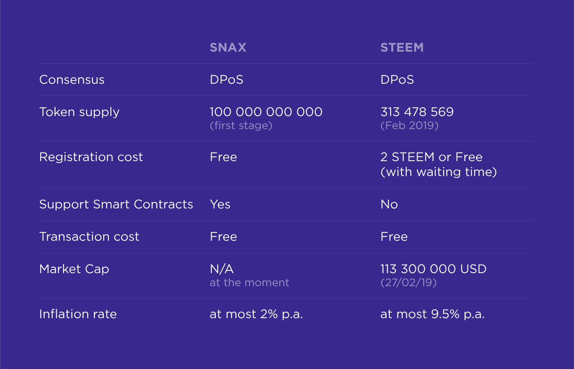
Task: Click the 100 000 000 000 supply value
Action: 266,112
